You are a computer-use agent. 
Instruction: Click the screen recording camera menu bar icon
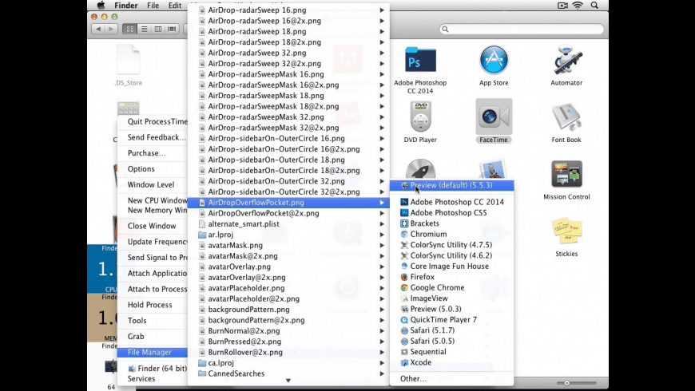(562, 6)
